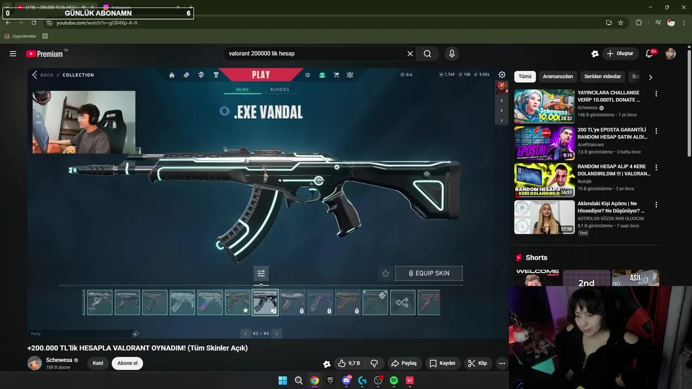Bookmark this page with the star
This screenshot has height=389, width=692.
tap(621, 23)
